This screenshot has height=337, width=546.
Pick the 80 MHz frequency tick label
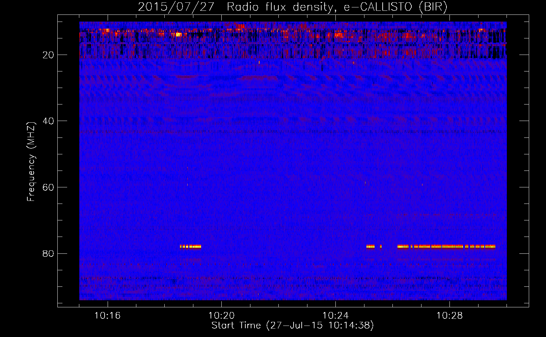tap(49, 253)
